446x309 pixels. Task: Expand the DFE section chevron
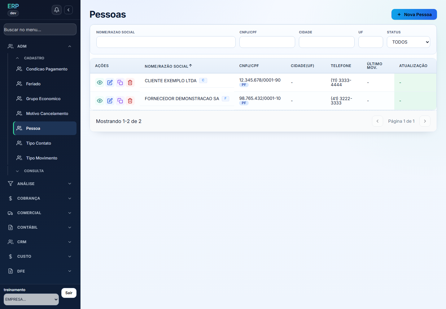click(x=70, y=271)
